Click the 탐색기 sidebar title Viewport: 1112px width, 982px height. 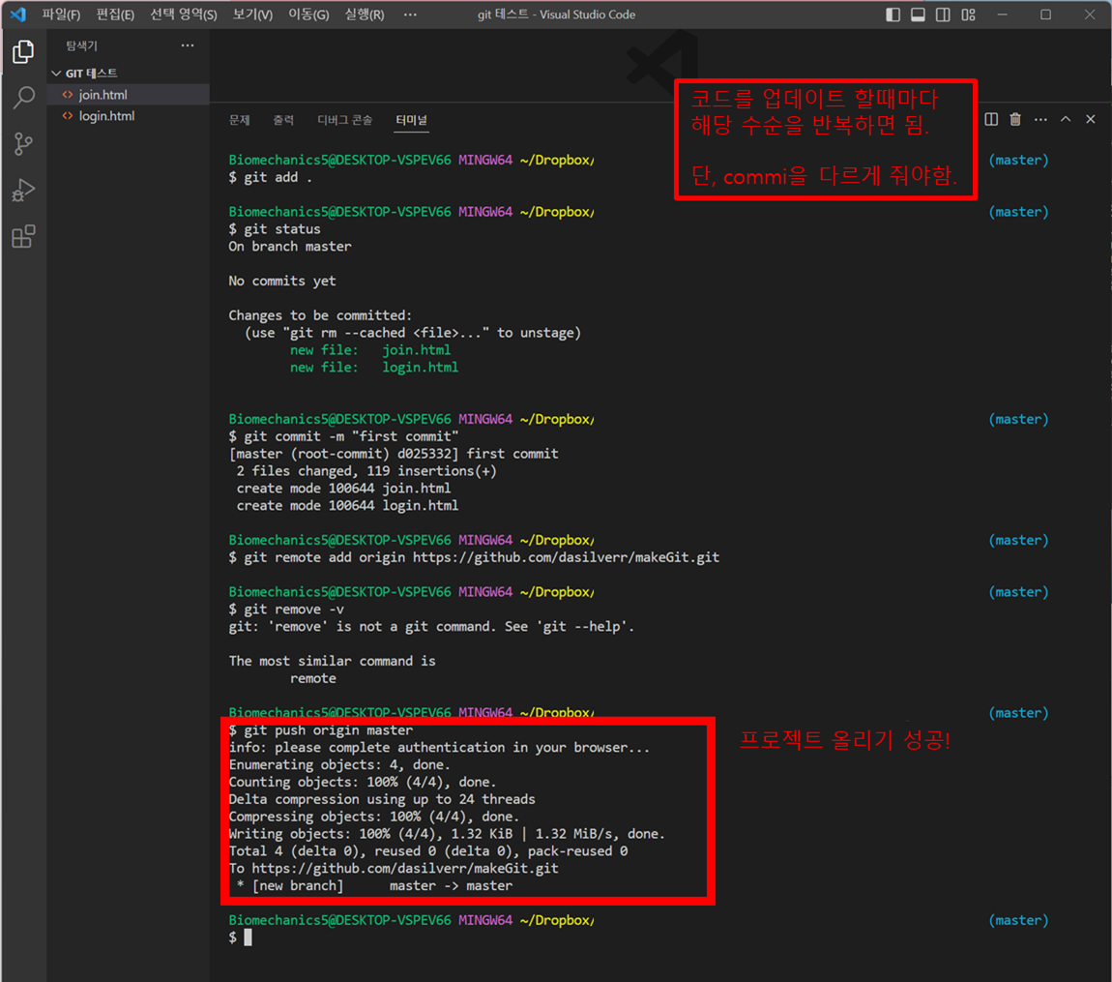click(x=81, y=46)
